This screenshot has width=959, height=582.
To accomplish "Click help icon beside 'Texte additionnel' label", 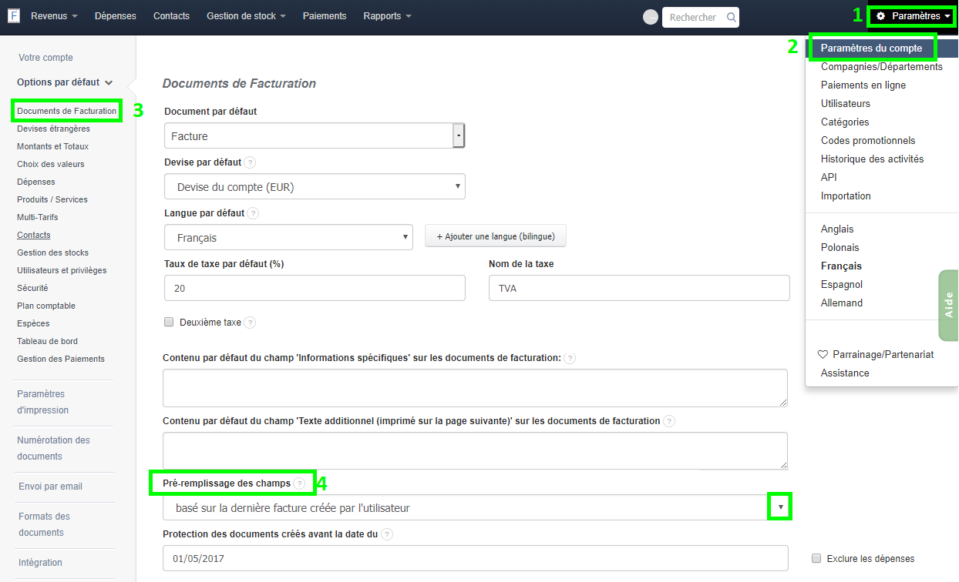I will 669,421.
